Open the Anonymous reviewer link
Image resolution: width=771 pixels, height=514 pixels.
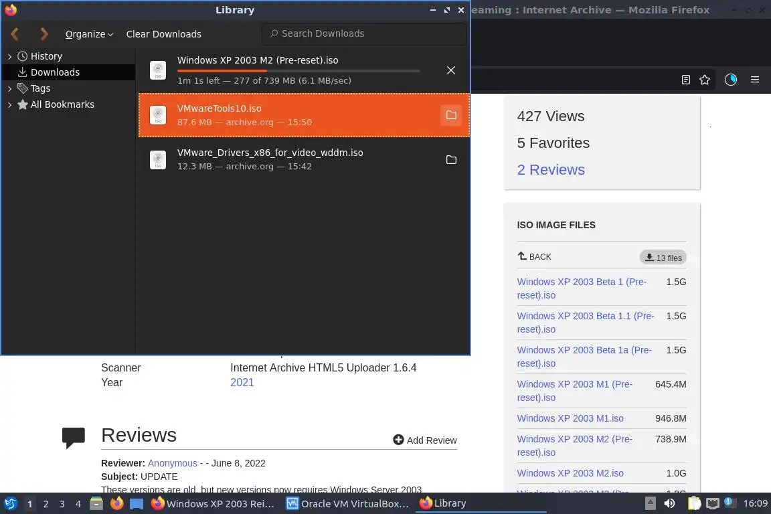(172, 463)
